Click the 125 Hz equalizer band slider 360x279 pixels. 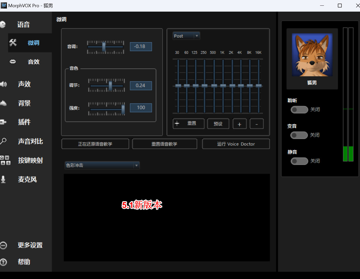coord(196,86)
